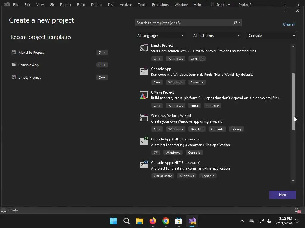This screenshot has width=305, height=228.
Task: Open Firefox from the taskbar
Action: [153, 221]
